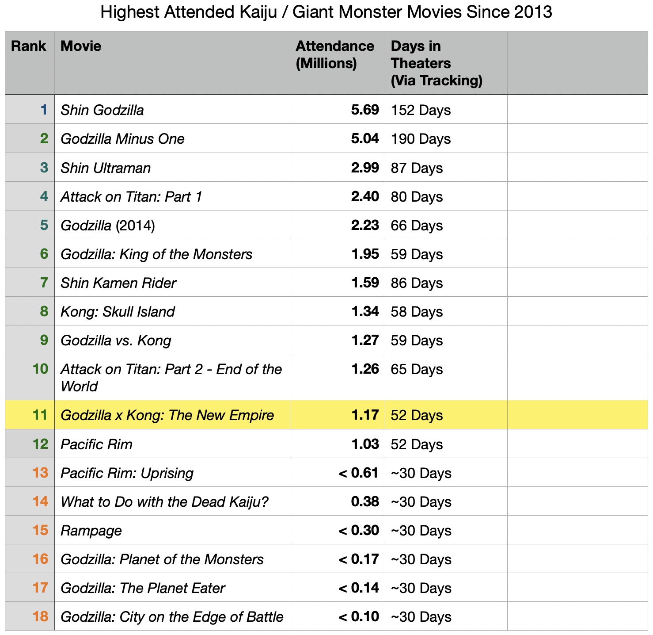Click the 'Shin Ultraman' movie cell
Viewport: 653px width, 635px height.
tap(172, 168)
